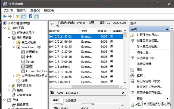Click the Setup log icon

(23, 62)
